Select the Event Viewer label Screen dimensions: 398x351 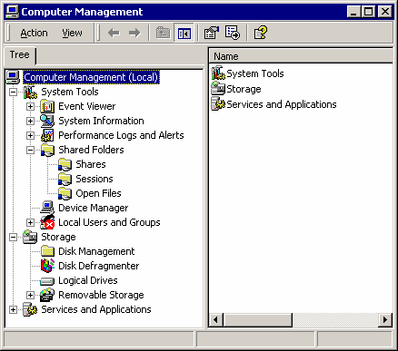click(x=87, y=106)
